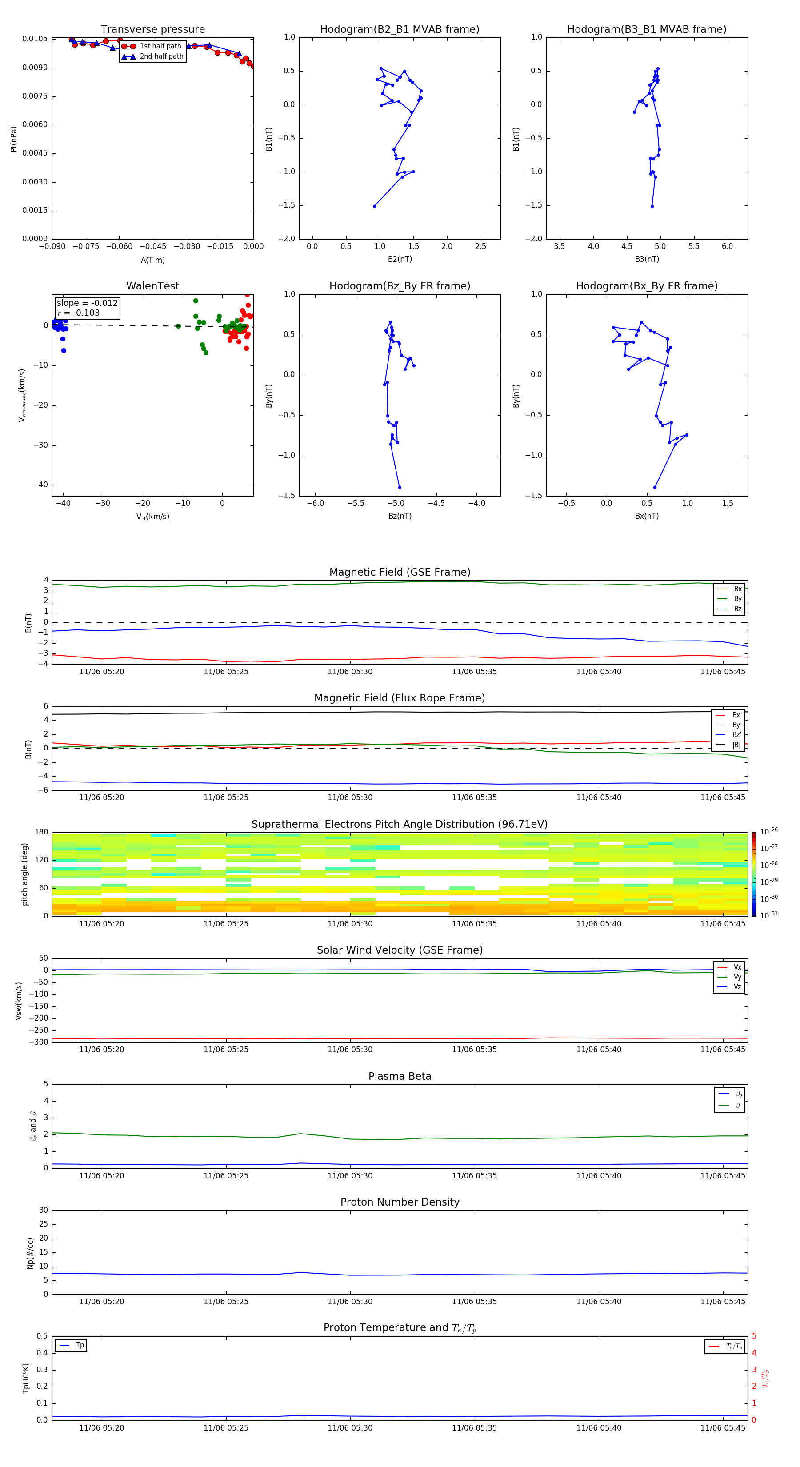Image resolution: width=800 pixels, height=1467 pixels.
Task: Click Suprathermal Electrons Pitch Angle Distribution title
Action: [400, 825]
